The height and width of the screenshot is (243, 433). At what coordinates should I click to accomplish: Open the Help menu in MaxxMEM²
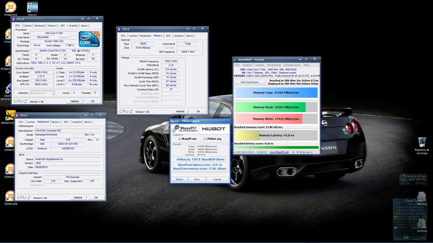306,65
